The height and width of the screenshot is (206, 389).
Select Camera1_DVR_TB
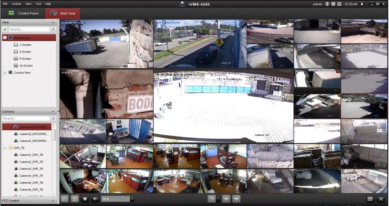pyautogui.click(x=31, y=154)
